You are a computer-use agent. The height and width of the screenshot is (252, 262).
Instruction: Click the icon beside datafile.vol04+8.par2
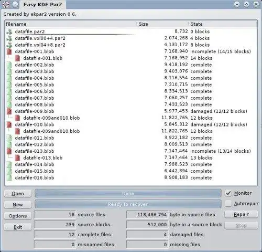point(9,45)
